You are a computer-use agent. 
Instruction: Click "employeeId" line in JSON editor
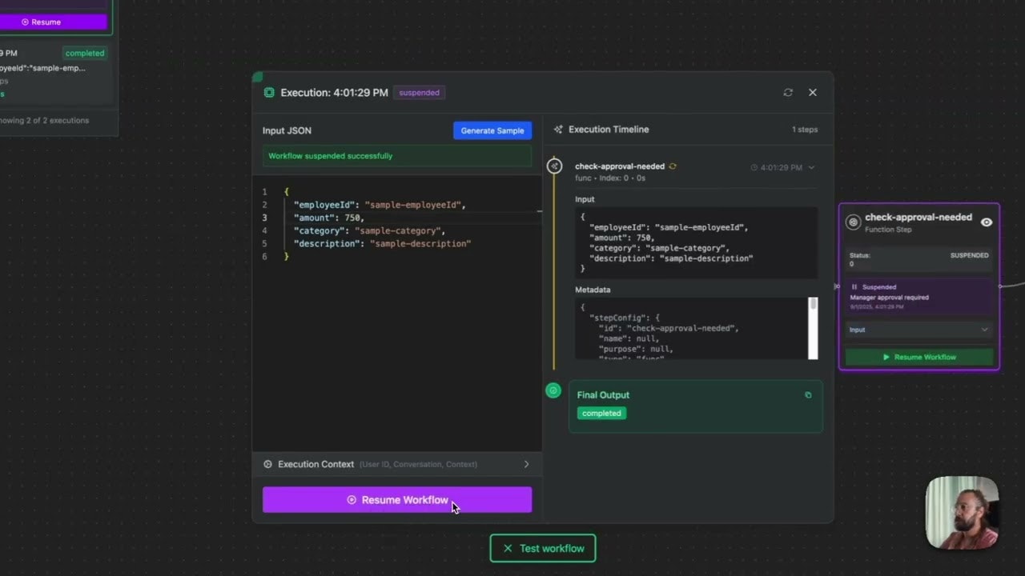tap(380, 205)
